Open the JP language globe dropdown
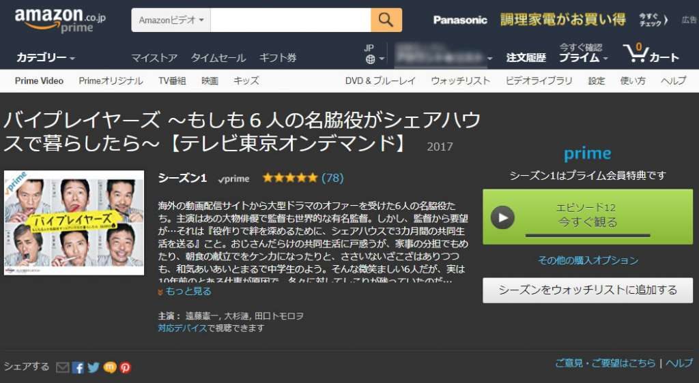Image resolution: width=699 pixels, height=383 pixels. [373, 54]
